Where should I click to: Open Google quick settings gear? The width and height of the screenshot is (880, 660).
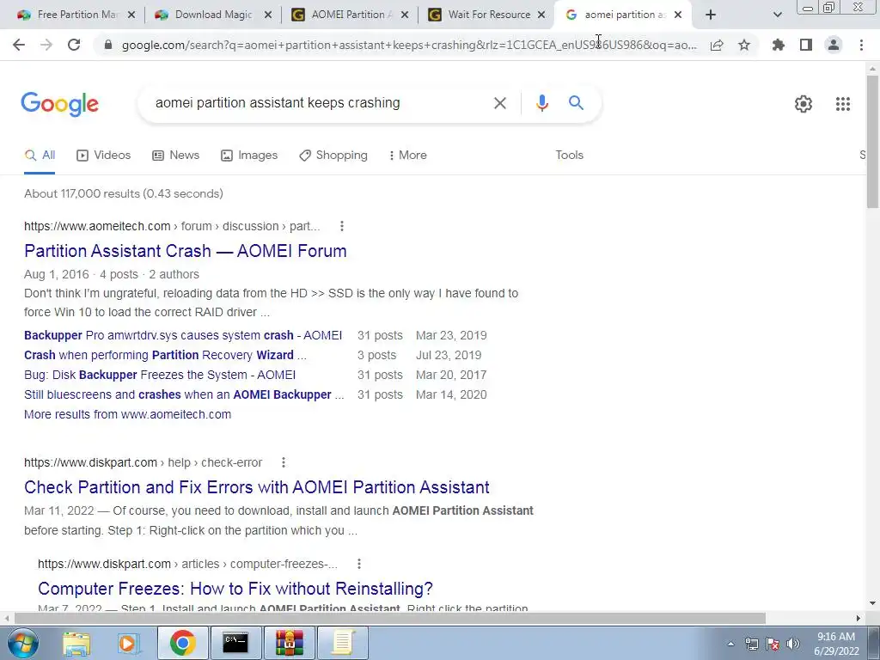[804, 104]
